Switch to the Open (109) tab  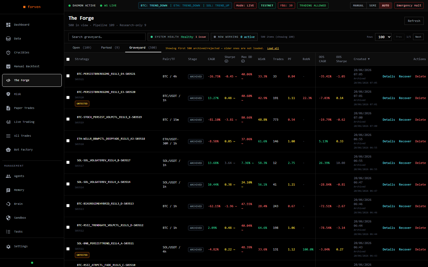pyautogui.click(x=82, y=48)
